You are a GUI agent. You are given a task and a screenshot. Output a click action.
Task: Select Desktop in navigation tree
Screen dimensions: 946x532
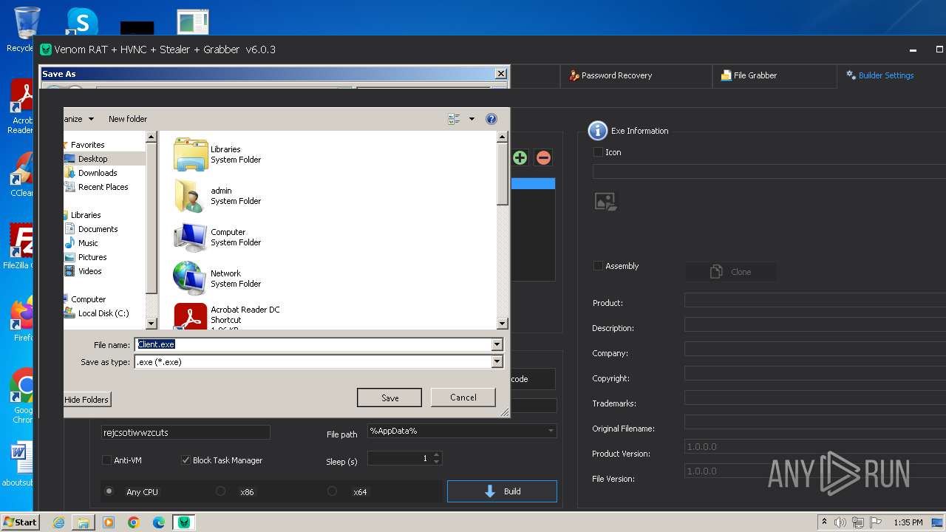(92, 159)
